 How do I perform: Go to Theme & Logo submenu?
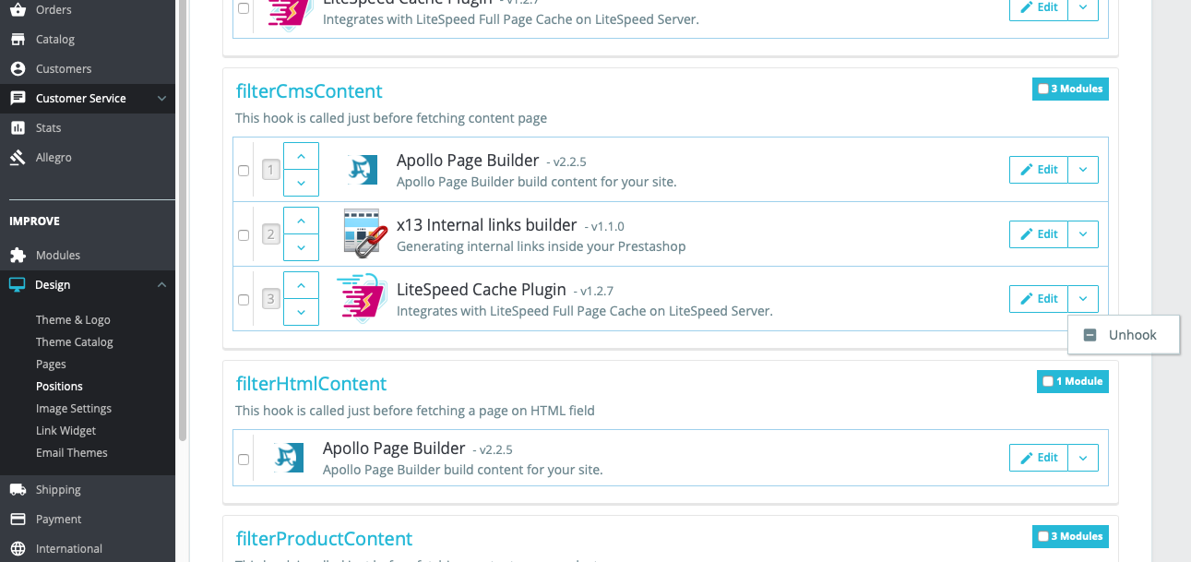[73, 320]
